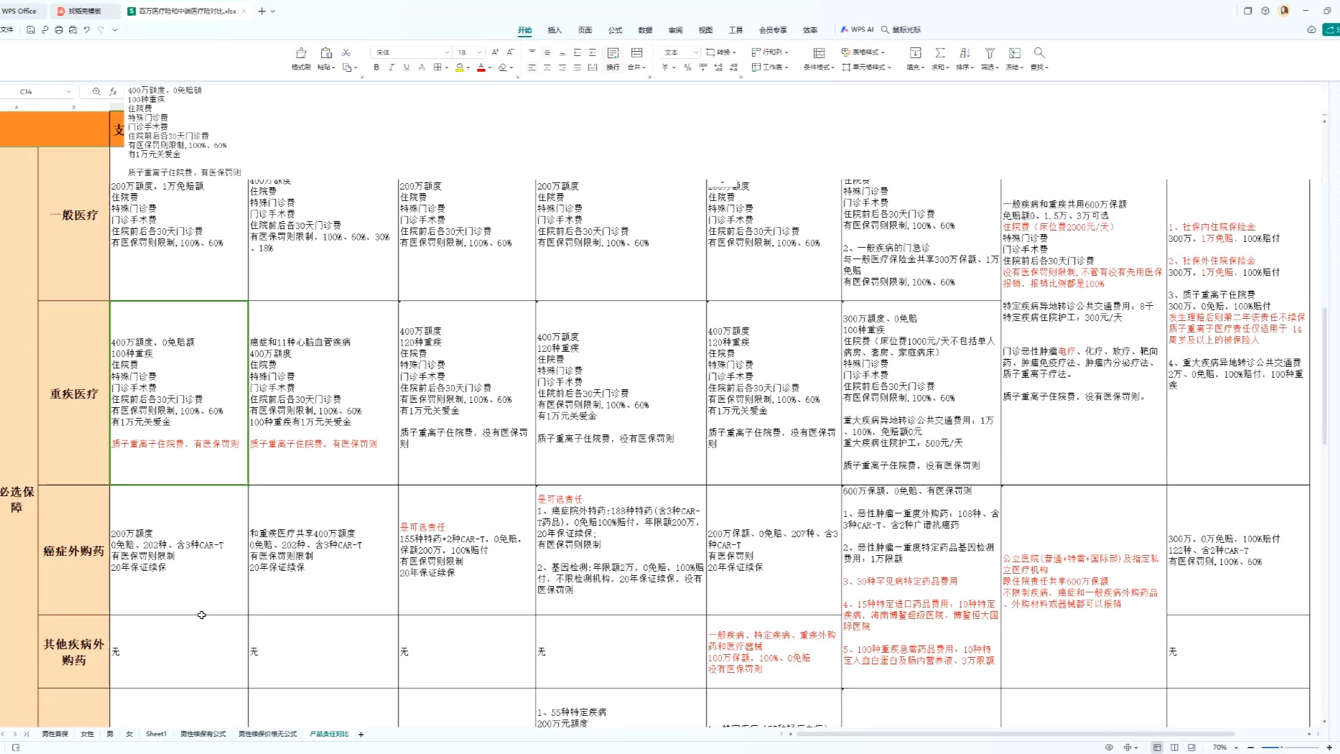Increase font size with A+ icon
This screenshot has height=754, width=1340.
(495, 52)
